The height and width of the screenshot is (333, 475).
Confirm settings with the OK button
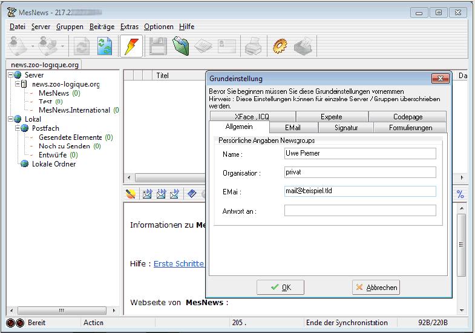pyautogui.click(x=280, y=288)
